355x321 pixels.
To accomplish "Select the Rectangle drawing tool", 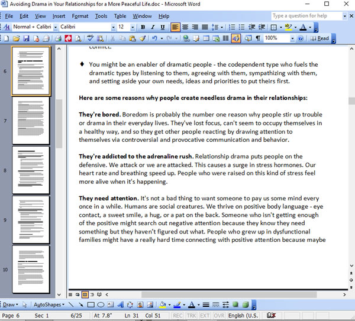I will (91, 304).
